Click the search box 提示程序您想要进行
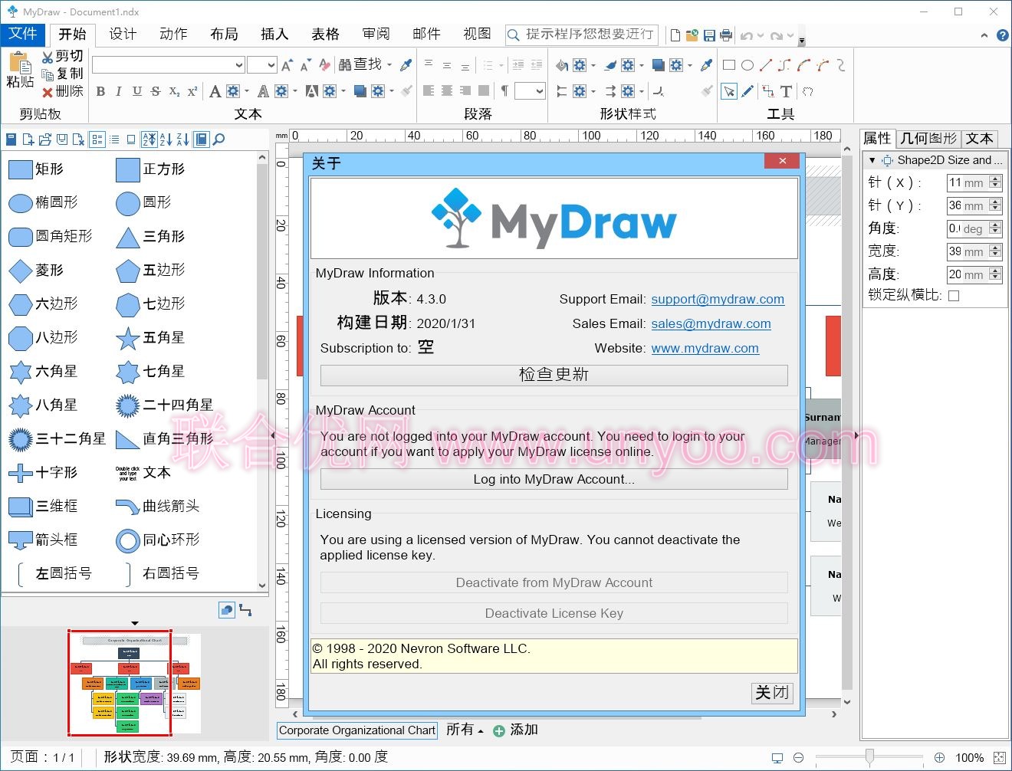Image resolution: width=1012 pixels, height=771 pixels. point(582,34)
